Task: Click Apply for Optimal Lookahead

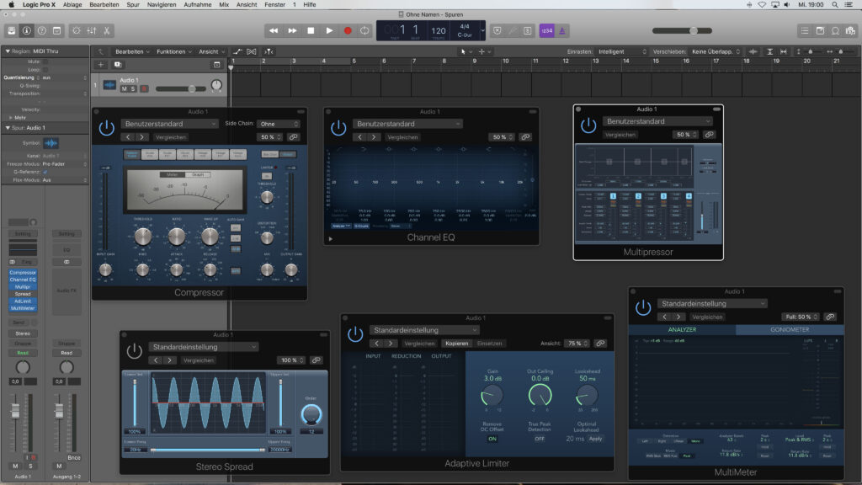Action: pos(595,439)
